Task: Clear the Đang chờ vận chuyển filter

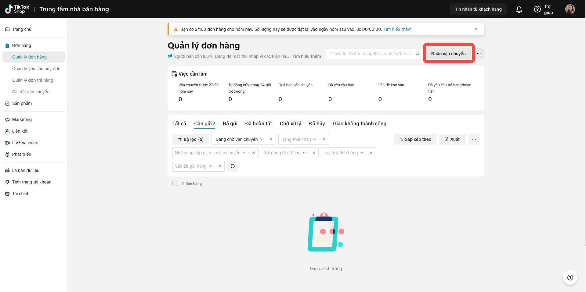Action: coord(271,139)
